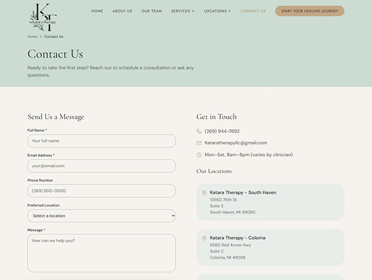
Task: Open the About Us page
Action: pos(122,11)
